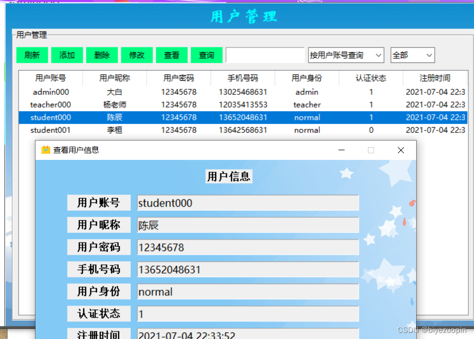The width and height of the screenshot is (474, 339).
Task: Click the 刷新 refresh button
Action: pos(32,55)
